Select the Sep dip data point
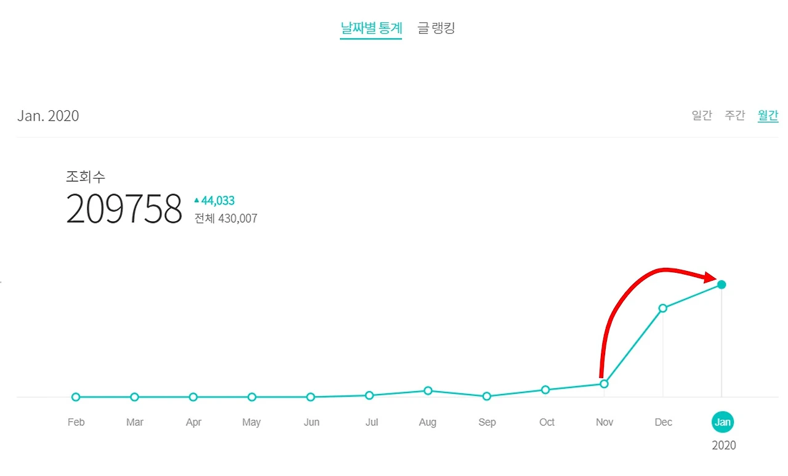788x476 pixels. click(x=486, y=396)
